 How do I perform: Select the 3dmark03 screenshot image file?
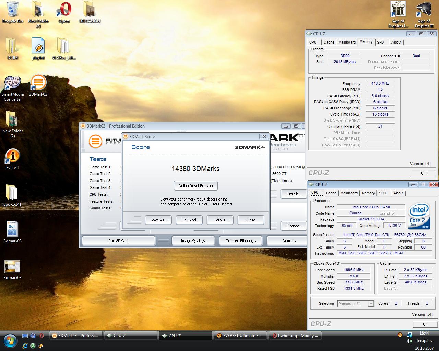tap(12, 270)
